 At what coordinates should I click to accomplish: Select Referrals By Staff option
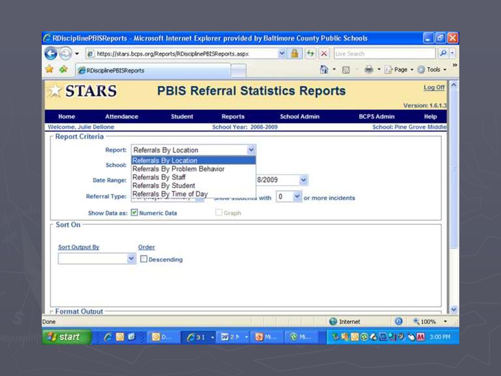tap(194, 177)
